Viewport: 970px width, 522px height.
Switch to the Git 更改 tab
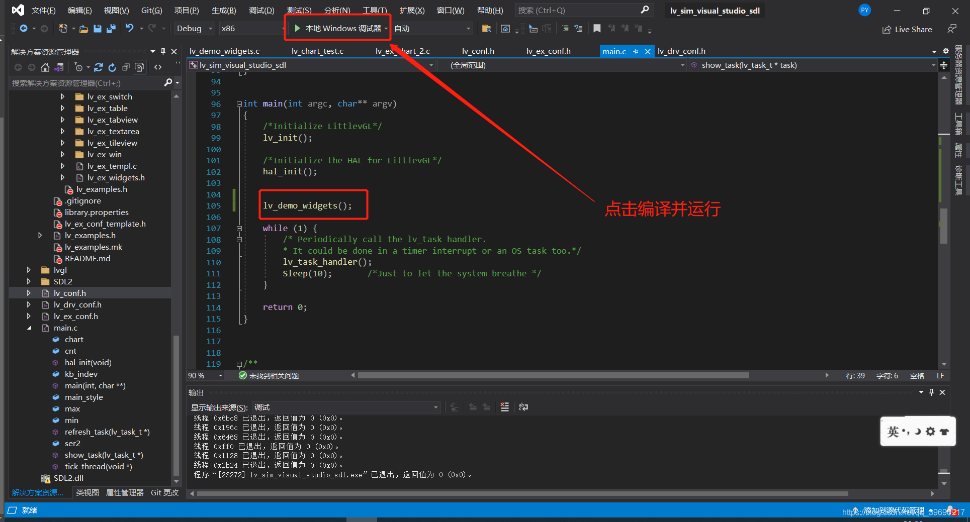[x=164, y=493]
